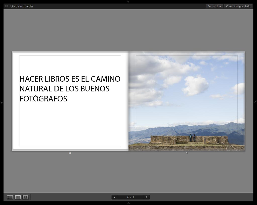Expand the bottom filmstrip panel handle
The image size is (257, 205).
(x=128, y=203)
